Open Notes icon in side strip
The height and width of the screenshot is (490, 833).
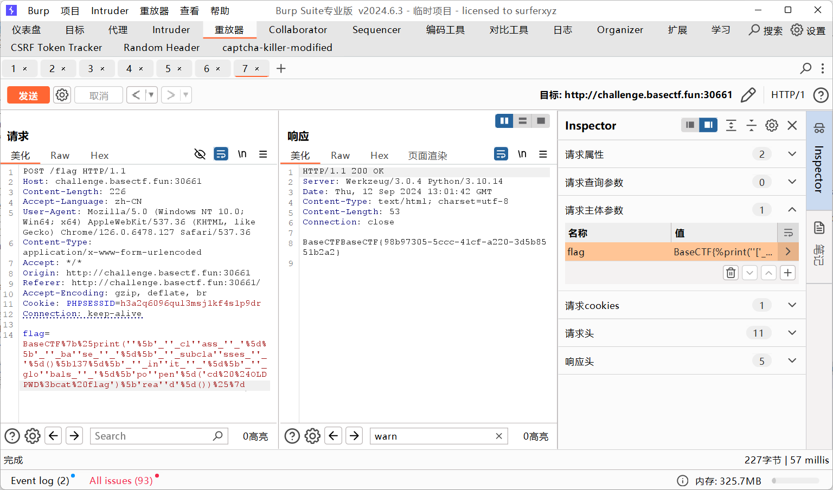click(x=819, y=228)
